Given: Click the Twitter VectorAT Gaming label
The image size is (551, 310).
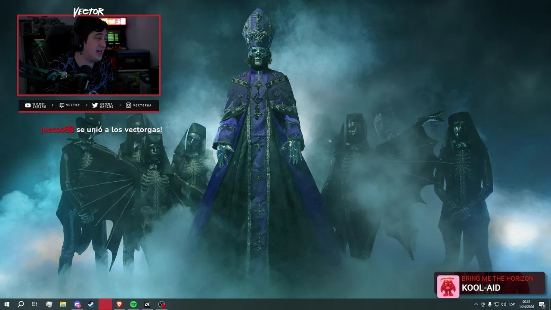Looking at the screenshot, I should (x=103, y=105).
